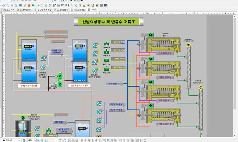Click the green D indicator on bottom decanter

tap(150, 105)
